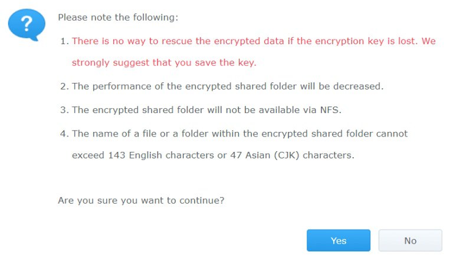453x259 pixels.
Task: Click the line starting "The name of a file"
Action: (239, 133)
